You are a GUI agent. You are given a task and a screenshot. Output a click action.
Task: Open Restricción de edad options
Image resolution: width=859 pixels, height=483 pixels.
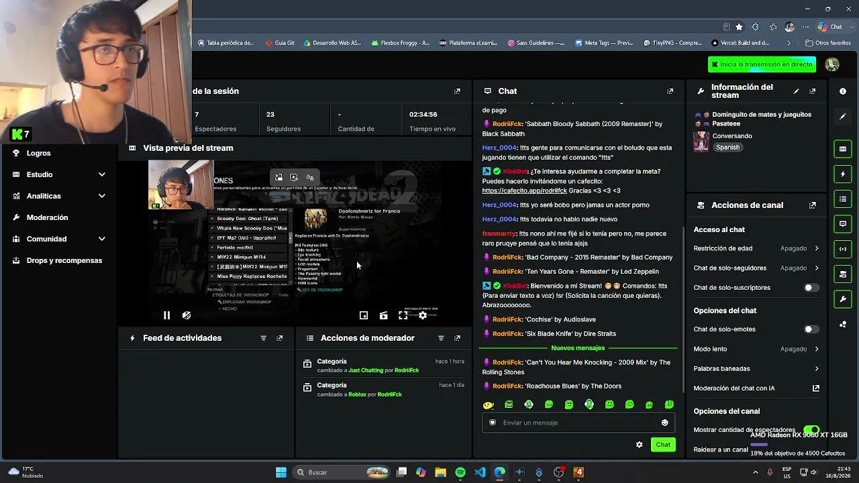click(x=756, y=248)
